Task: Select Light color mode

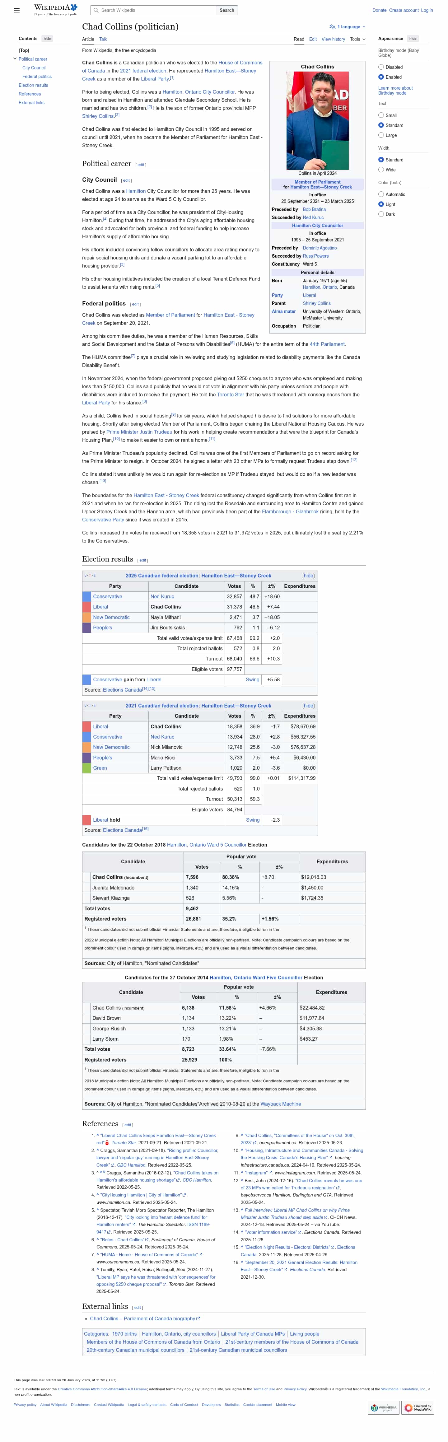Action: [x=381, y=205]
